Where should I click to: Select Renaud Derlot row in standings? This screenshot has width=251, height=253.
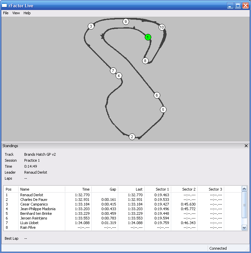click(32, 195)
